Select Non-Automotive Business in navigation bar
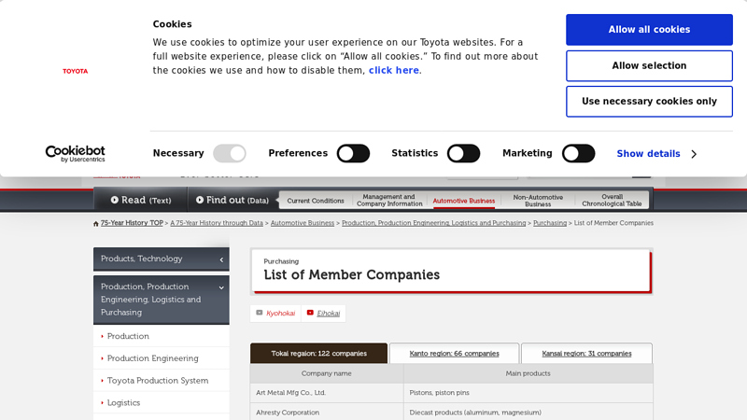Viewport: 747px width, 420px height. pyautogui.click(x=538, y=201)
